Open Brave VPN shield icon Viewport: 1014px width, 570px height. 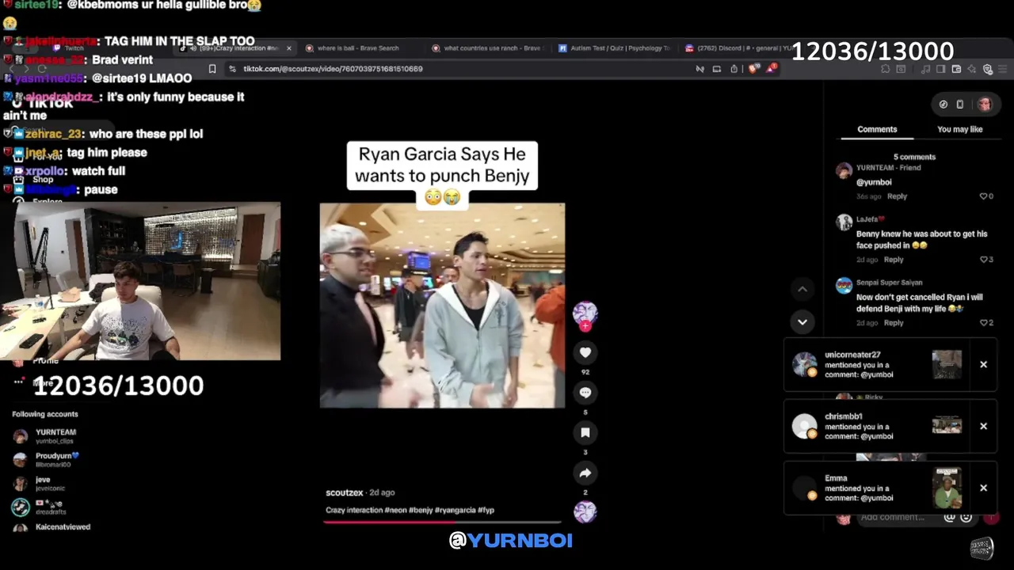(x=988, y=69)
